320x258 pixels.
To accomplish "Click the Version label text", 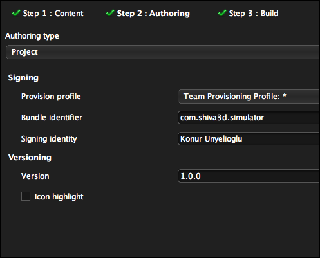I will coord(35,176).
